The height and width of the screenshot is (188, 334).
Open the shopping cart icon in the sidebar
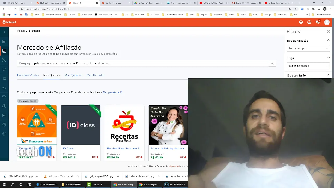pyautogui.click(x=4, y=79)
